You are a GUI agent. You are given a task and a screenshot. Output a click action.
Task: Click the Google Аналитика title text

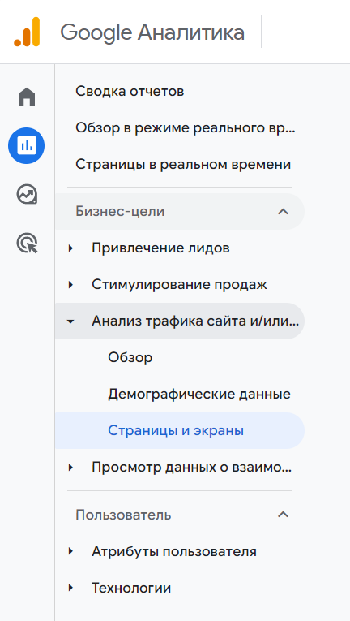pyautogui.click(x=152, y=32)
